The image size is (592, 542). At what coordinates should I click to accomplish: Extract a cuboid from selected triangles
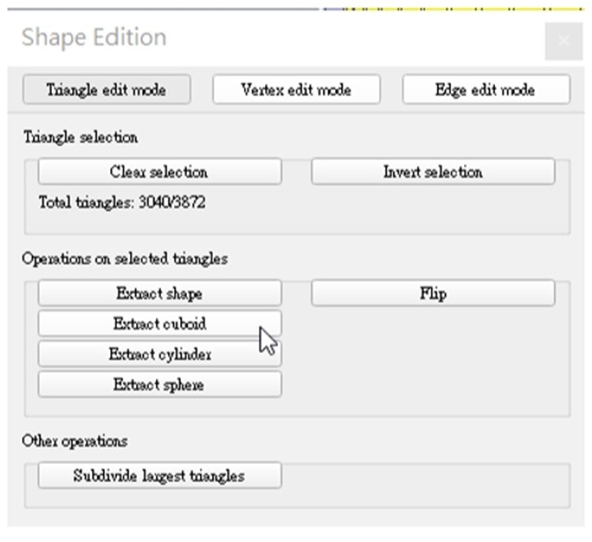(159, 323)
